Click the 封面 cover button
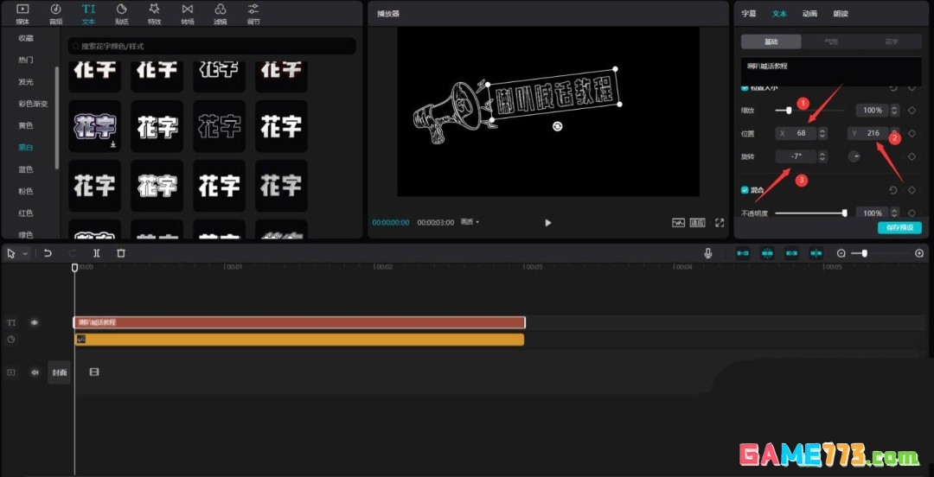Screen dimensions: 934x477 point(59,372)
